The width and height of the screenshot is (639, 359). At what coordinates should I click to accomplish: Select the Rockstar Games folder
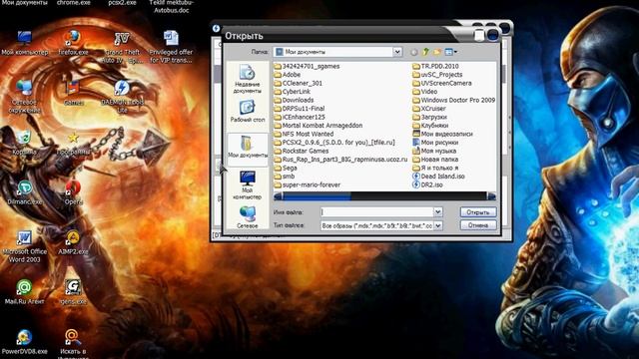(x=302, y=151)
